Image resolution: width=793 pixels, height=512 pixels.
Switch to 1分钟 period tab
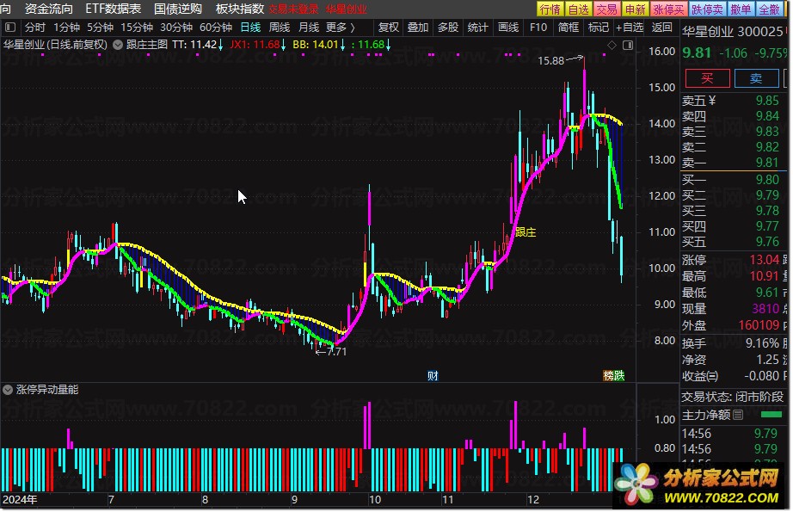[x=66, y=28]
